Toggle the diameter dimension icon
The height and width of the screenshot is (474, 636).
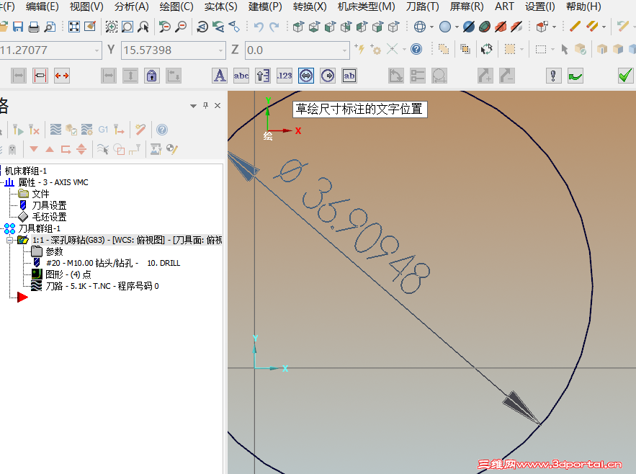click(306, 76)
